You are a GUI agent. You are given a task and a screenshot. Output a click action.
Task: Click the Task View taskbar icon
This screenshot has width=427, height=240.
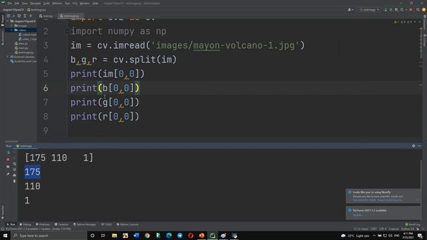[103, 235]
